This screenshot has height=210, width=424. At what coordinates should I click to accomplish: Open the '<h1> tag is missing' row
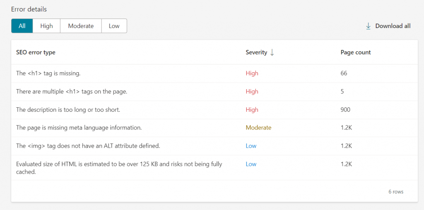coord(215,73)
